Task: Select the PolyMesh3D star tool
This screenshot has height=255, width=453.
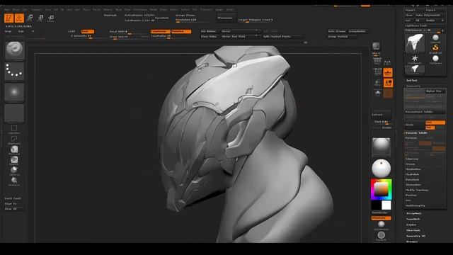Action: pyautogui.click(x=415, y=59)
